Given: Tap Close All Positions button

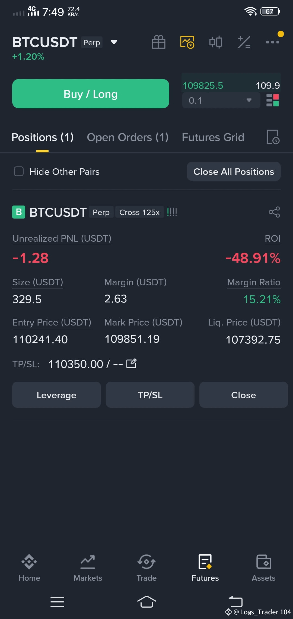Looking at the screenshot, I should [234, 171].
